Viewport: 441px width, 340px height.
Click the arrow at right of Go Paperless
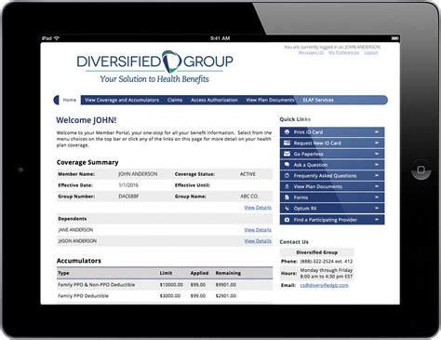tap(377, 154)
